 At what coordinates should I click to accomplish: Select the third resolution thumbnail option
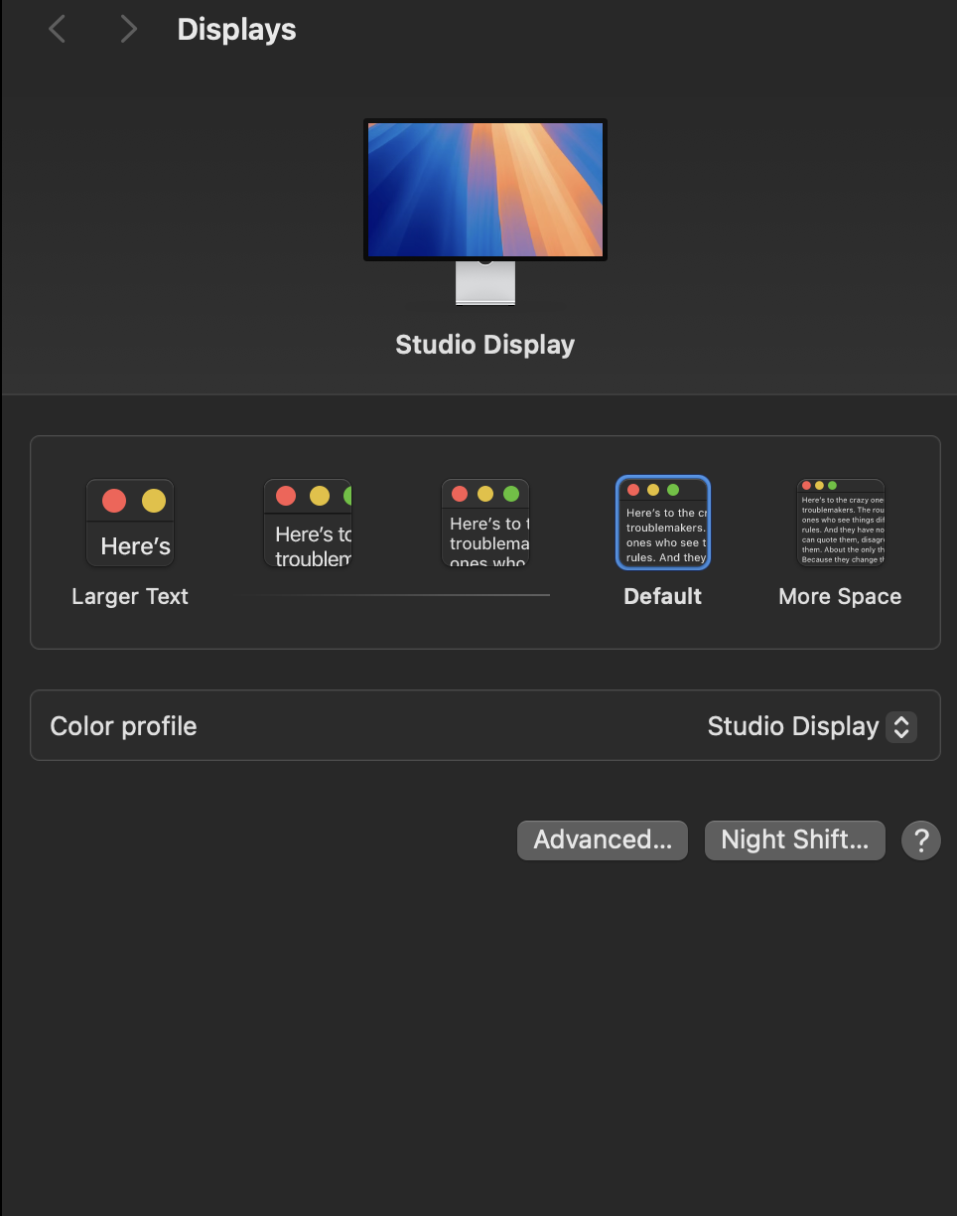[485, 524]
